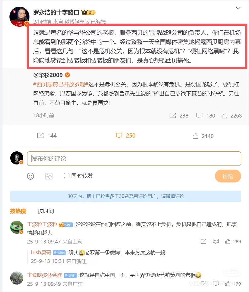Open 罗永浩的十字路口 profile avatar

(x=19, y=17)
